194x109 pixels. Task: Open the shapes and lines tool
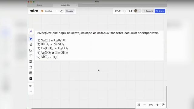click(x=31, y=61)
